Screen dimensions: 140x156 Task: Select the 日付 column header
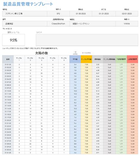pyautogui.click(x=8, y=59)
